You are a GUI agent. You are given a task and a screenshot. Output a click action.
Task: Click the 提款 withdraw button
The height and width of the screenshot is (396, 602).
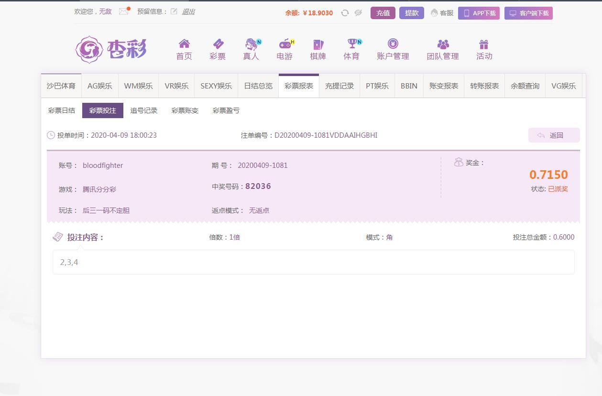coord(412,13)
